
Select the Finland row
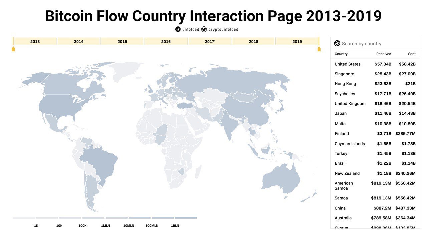375,133
